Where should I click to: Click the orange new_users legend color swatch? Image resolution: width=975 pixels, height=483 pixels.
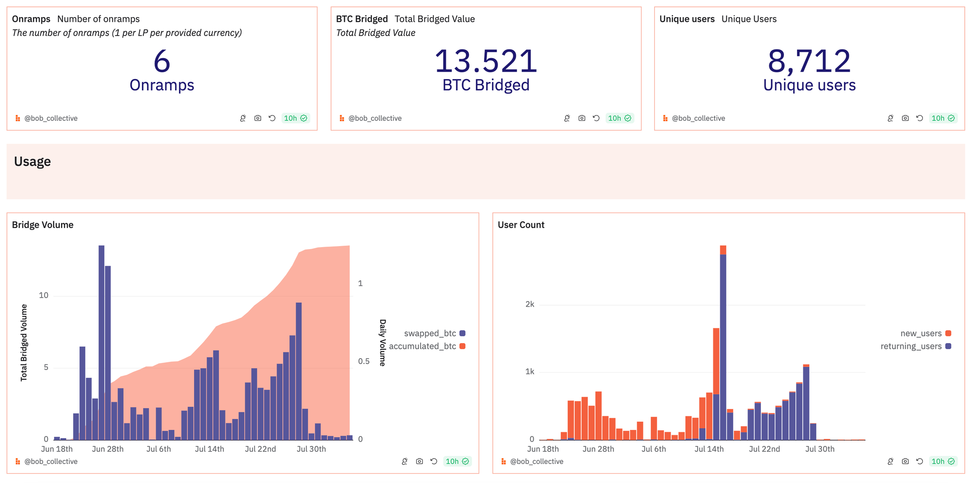point(948,333)
